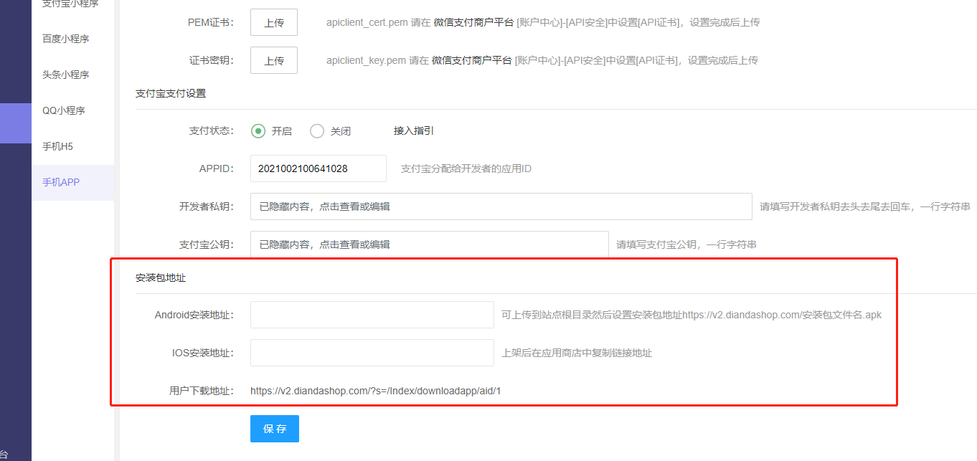Screen dimensions: 977x461
Task: Open 微信支付商户平台 link in PEM证书 row
Action: pos(473,22)
